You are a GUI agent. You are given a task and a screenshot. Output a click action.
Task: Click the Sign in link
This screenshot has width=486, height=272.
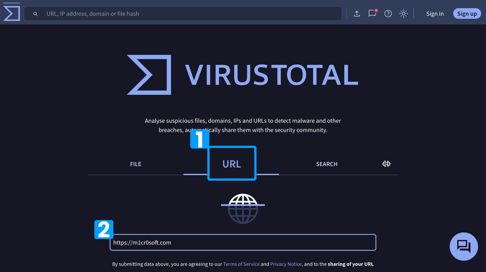pyautogui.click(x=435, y=14)
